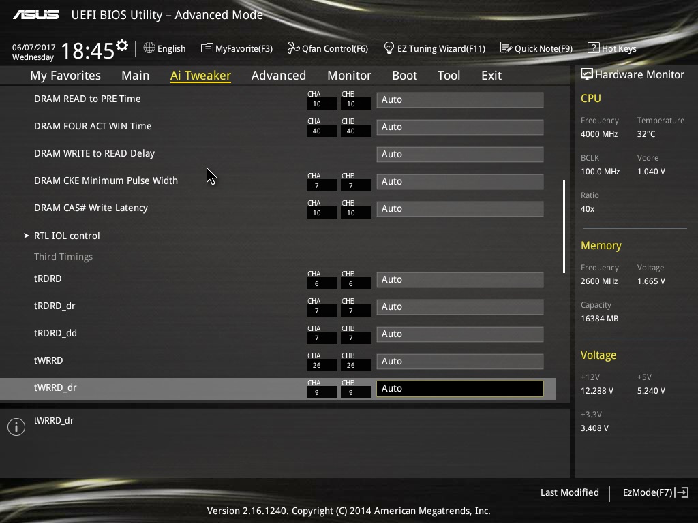
Task: Click the EZ Tuning Wizard bulb icon
Action: coord(389,48)
